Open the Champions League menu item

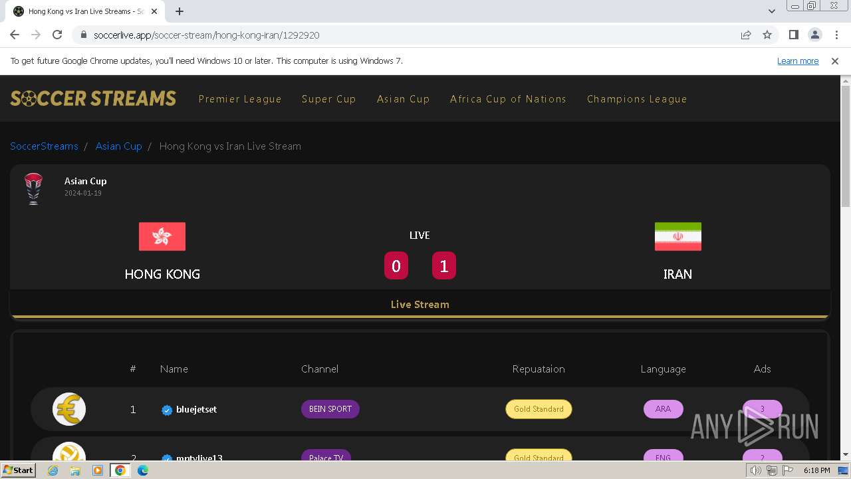click(x=637, y=99)
